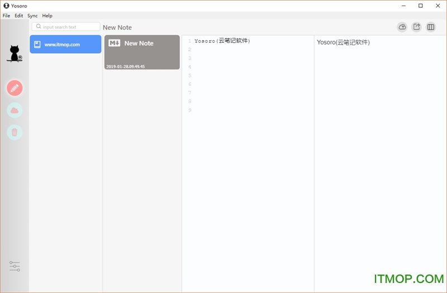Click the black cat logo
This screenshot has width=447, height=293.
pyautogui.click(x=14, y=53)
